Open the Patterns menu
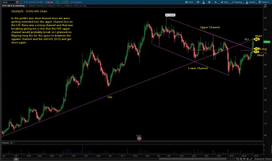 pos(264,2)
